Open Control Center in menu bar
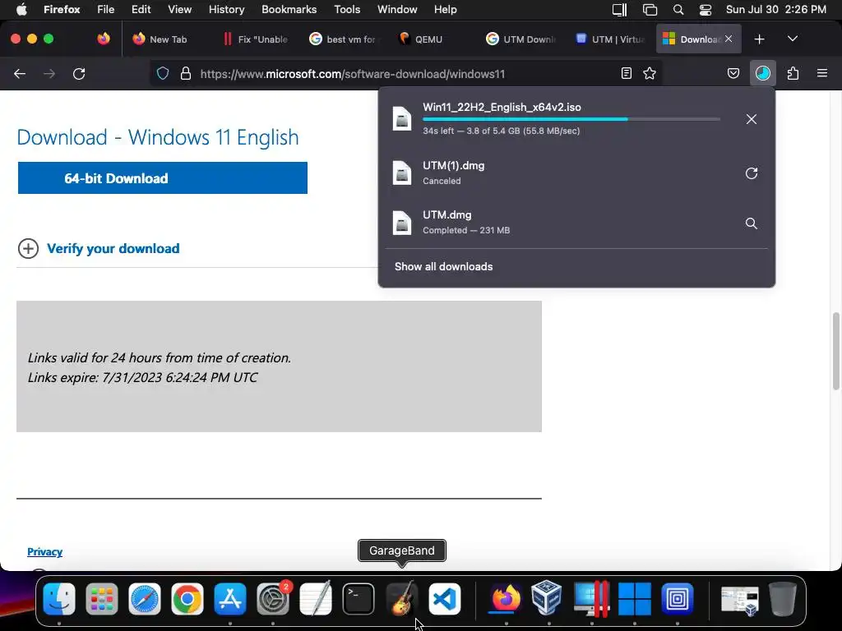 706,10
